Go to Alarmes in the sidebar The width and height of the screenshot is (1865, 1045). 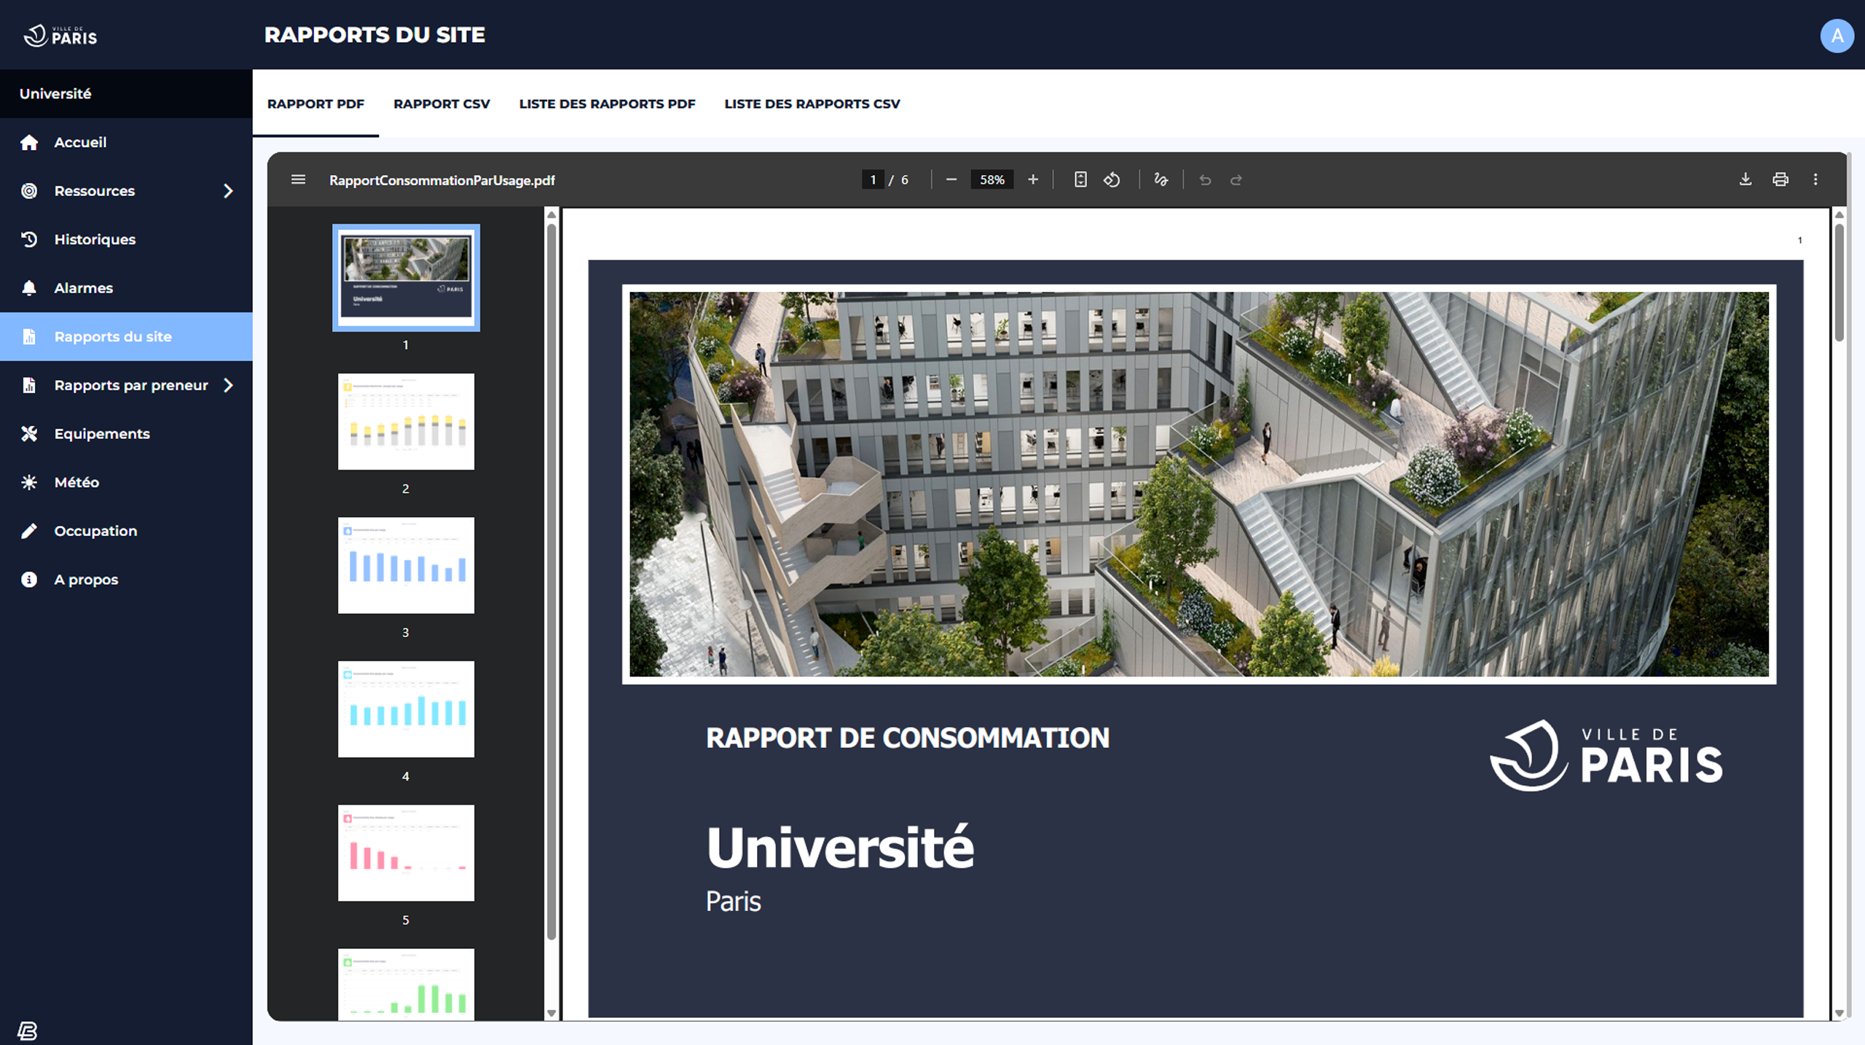tap(83, 288)
